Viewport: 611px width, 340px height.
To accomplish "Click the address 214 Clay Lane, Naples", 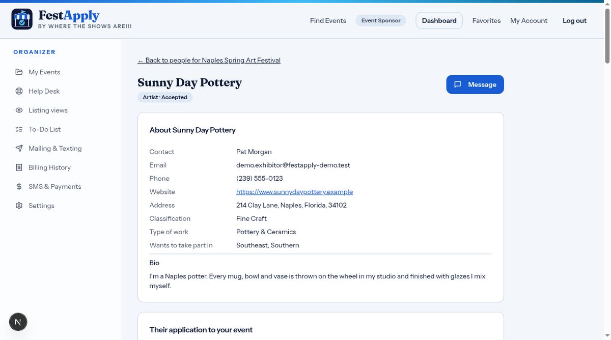I will point(291,205).
